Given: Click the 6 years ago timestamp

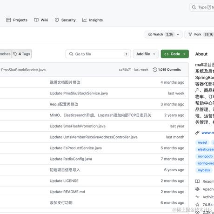Looking at the screenshot, I should [x=174, y=170].
